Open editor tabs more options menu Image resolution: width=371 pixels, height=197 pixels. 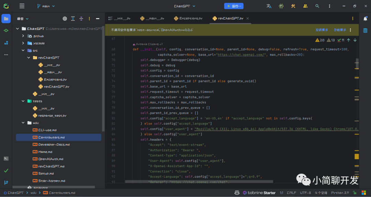352,19
